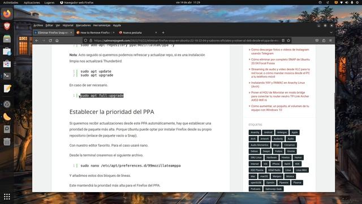The image size is (362, 204).
Task: Open link Poner el HGU de Movistar
Action: click(280, 96)
